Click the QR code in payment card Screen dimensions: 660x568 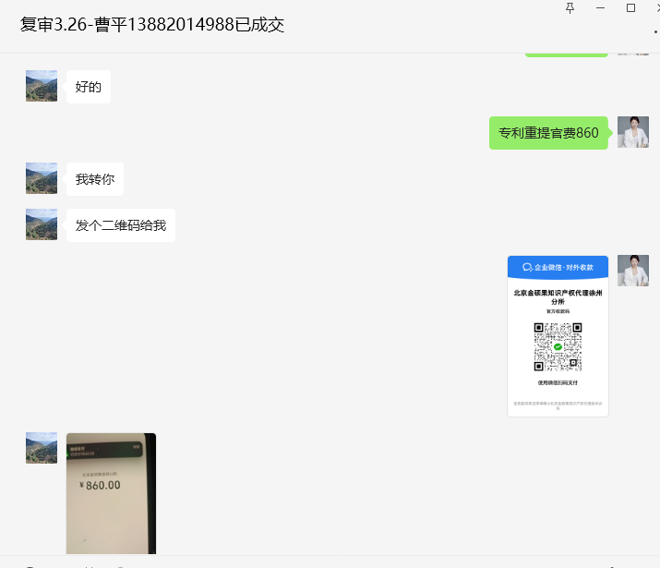(558, 347)
